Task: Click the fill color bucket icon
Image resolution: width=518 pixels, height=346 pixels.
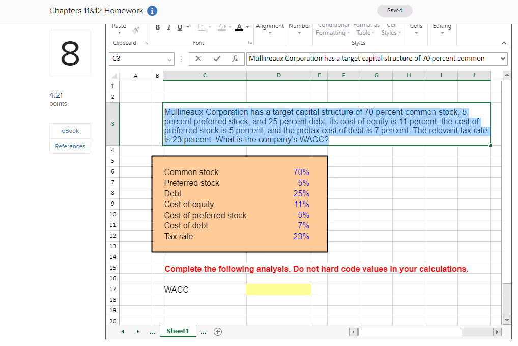Action: coord(222,27)
